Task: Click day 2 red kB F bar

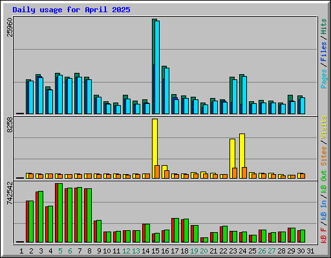Action: pyautogui.click(x=27, y=222)
